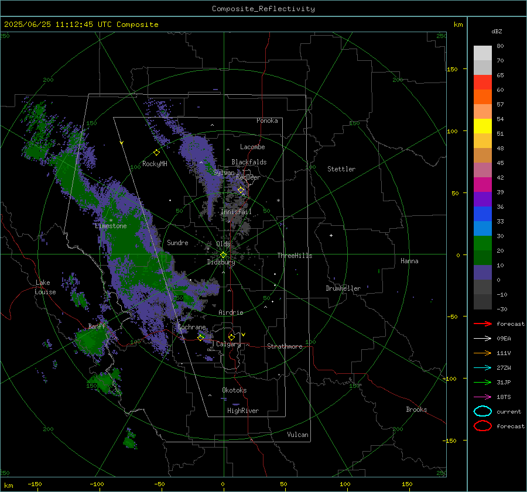
Task: Click the 30 dBZ light blue swatch
Action: click(x=482, y=228)
